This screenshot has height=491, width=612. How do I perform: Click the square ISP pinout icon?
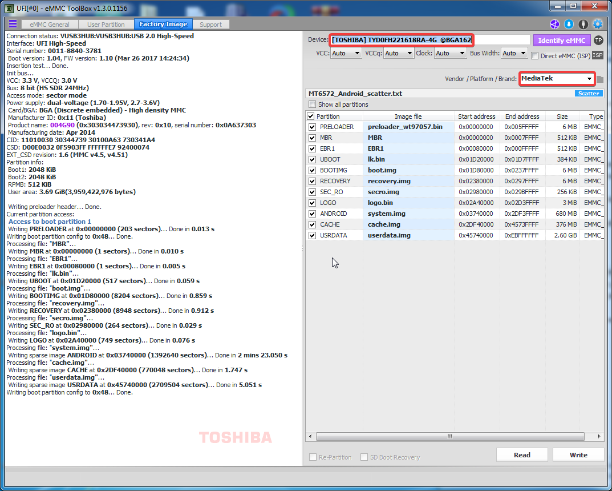coord(598,55)
